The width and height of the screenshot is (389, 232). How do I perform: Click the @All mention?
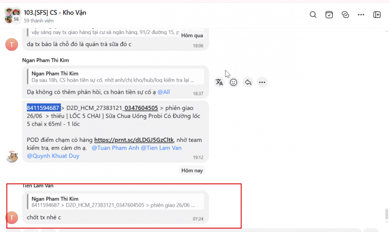click(164, 92)
